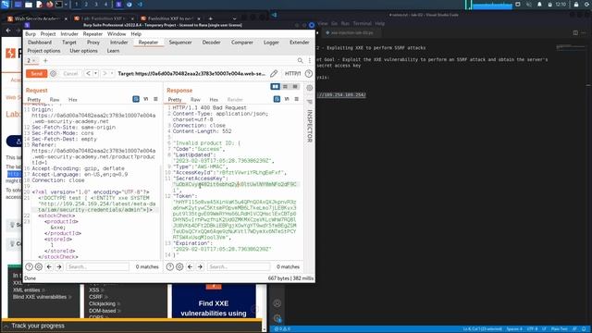
Task: Open Request pane hamburger menu
Action: tap(155, 99)
